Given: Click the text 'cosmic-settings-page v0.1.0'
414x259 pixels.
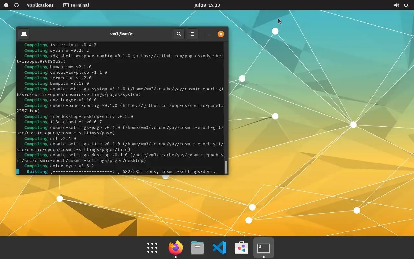Looking at the screenshot, I should [x=85, y=128].
